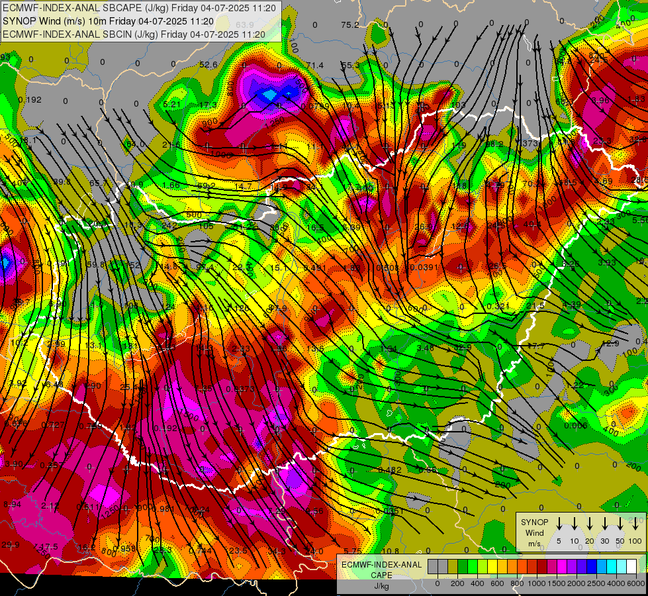The image size is (648, 596).
Task: Select the white 6000 J/kg swatch on CAPE scale
Action: (x=631, y=567)
